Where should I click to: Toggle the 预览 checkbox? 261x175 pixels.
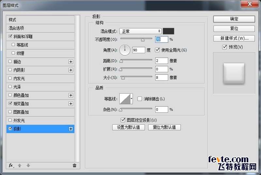(x=224, y=47)
